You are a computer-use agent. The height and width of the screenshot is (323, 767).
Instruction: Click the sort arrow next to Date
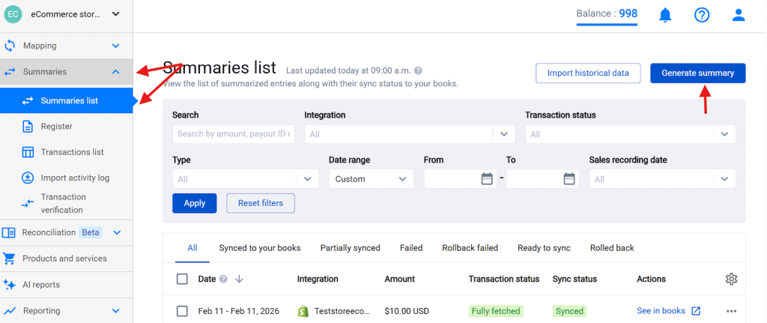point(240,280)
